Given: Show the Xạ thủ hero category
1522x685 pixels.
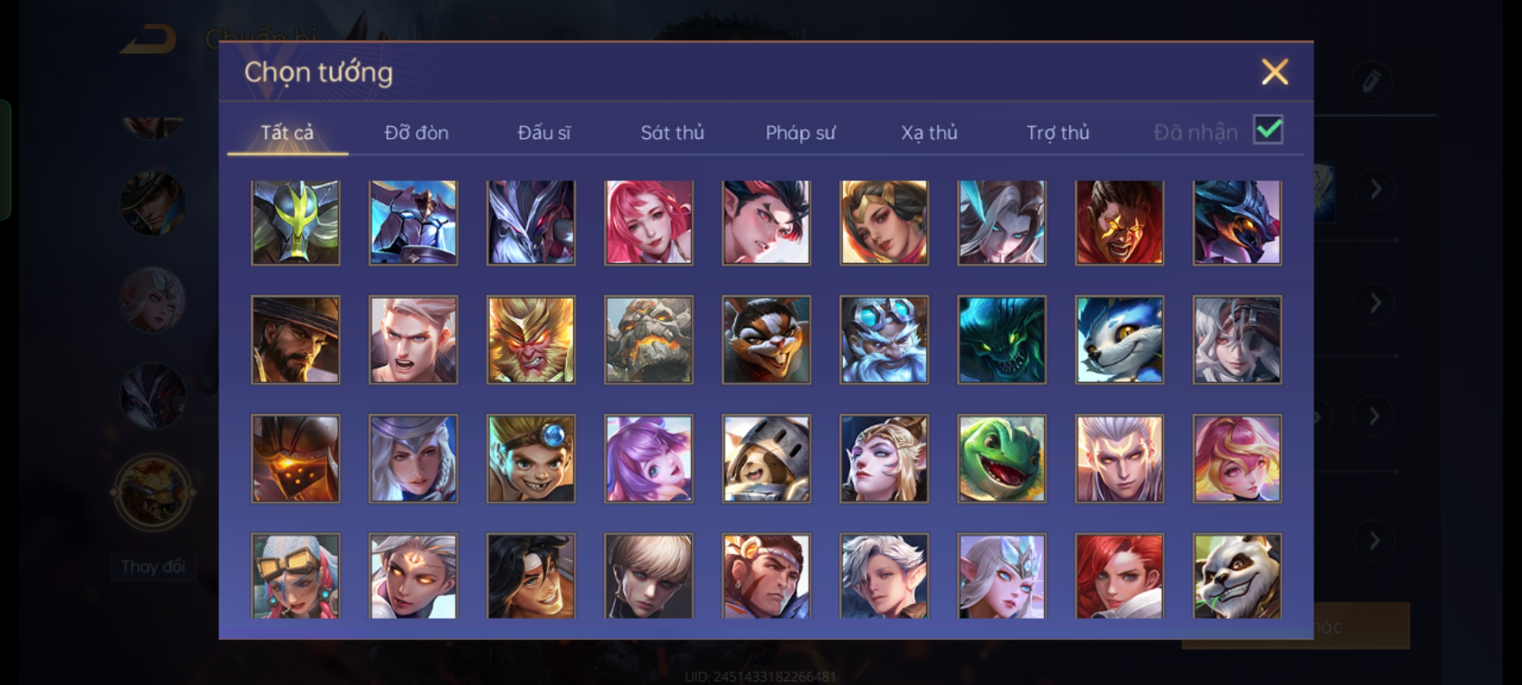Looking at the screenshot, I should point(929,133).
